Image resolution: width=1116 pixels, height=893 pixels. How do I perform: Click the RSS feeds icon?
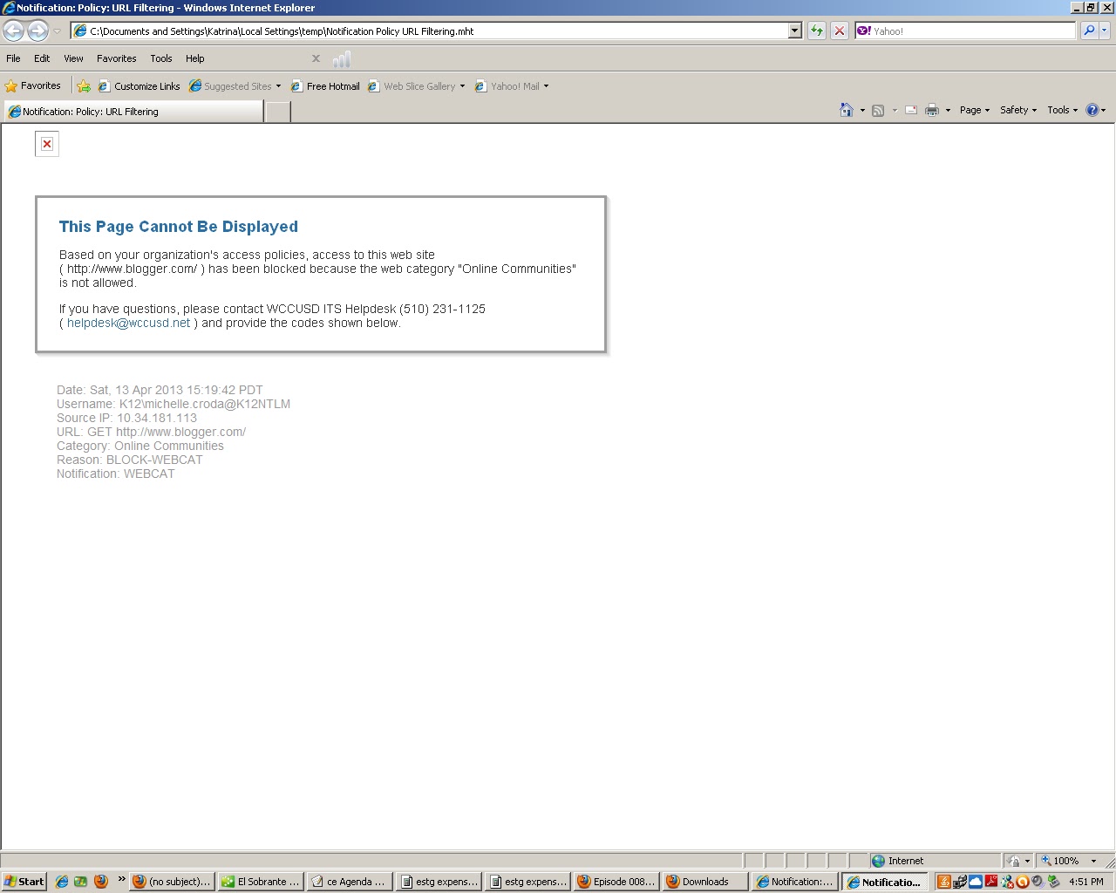click(879, 111)
